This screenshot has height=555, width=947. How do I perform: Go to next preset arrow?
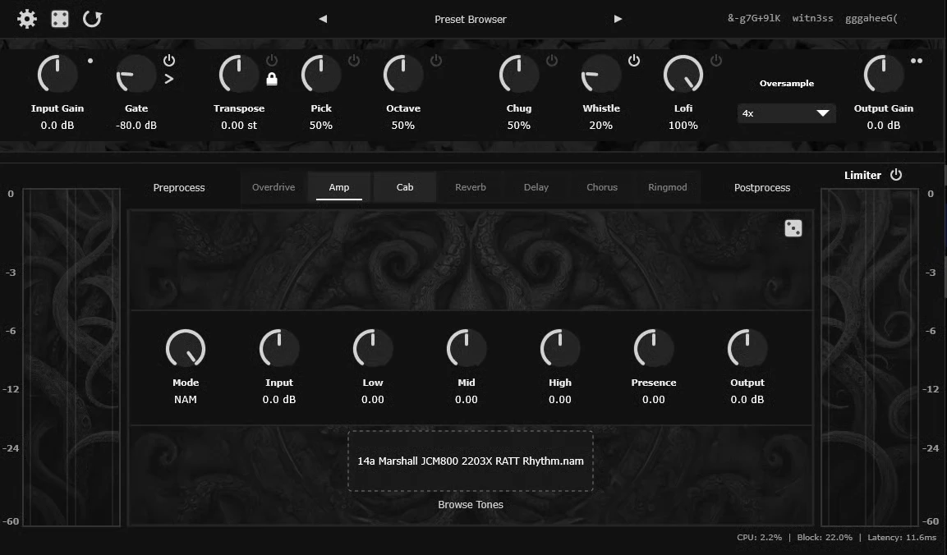point(618,19)
